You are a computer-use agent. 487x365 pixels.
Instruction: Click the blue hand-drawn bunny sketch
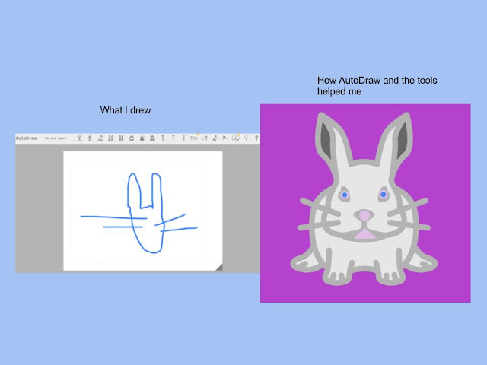point(139,213)
